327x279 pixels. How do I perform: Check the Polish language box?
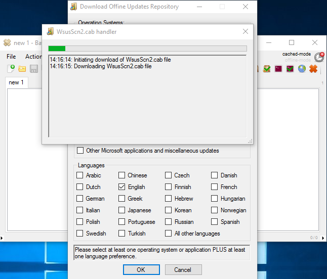pos(79,222)
